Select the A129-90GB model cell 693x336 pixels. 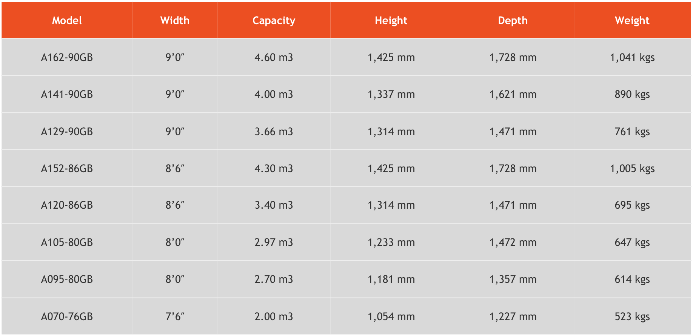click(x=67, y=131)
